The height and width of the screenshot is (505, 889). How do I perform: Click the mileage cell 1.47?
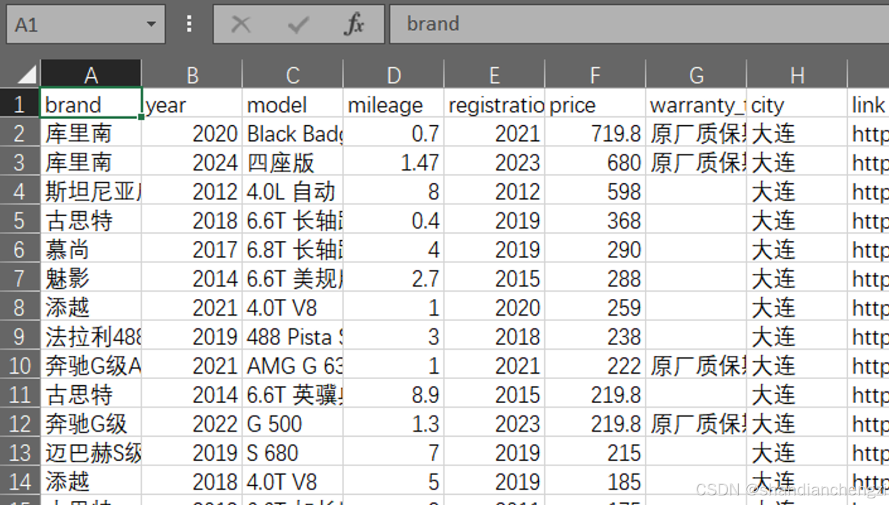[394, 162]
